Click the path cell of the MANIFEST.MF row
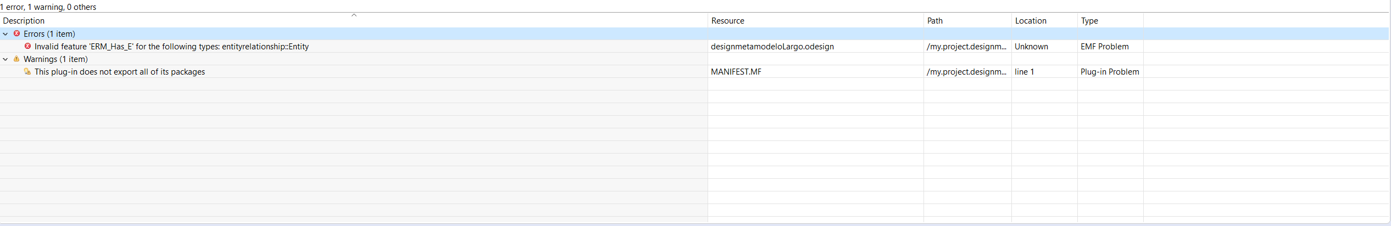 (x=967, y=72)
